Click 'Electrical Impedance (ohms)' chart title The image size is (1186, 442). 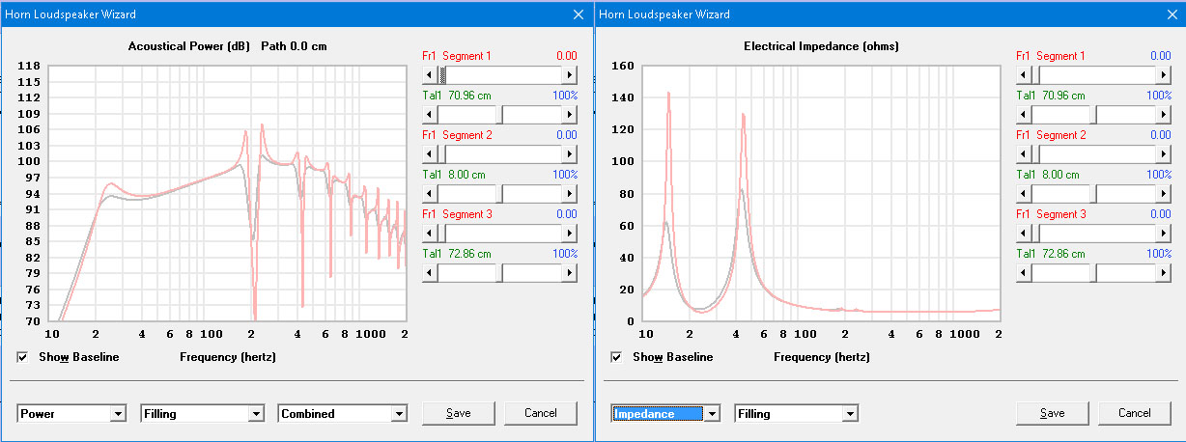click(820, 46)
